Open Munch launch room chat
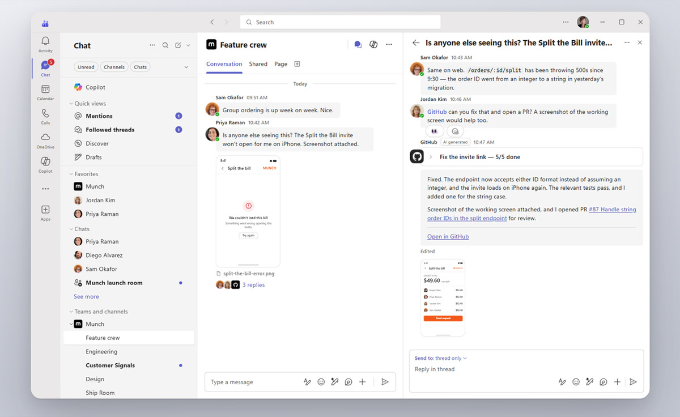This screenshot has height=417, width=680. click(x=129, y=283)
